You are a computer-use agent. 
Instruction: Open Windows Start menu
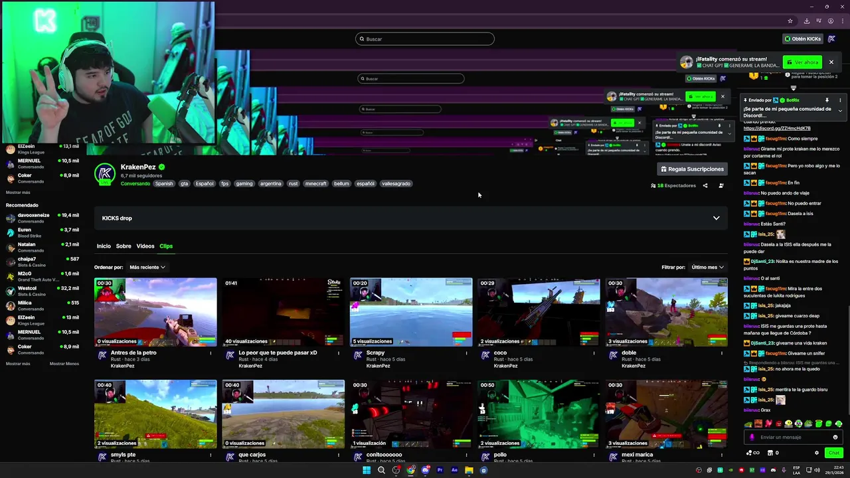[x=367, y=470]
